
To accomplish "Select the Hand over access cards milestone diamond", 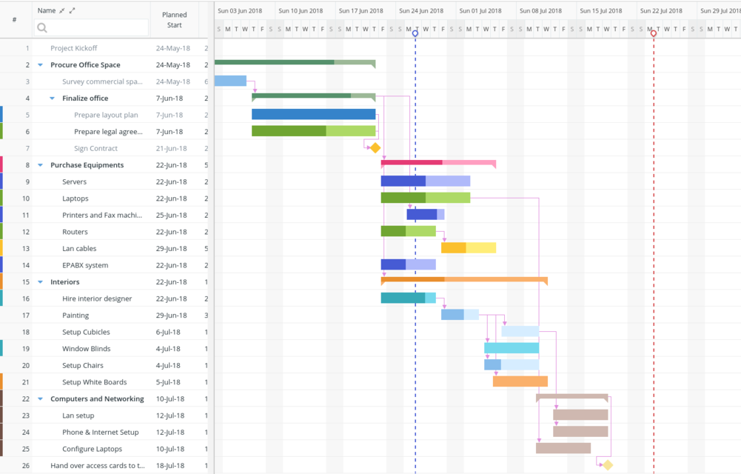I will tap(608, 464).
